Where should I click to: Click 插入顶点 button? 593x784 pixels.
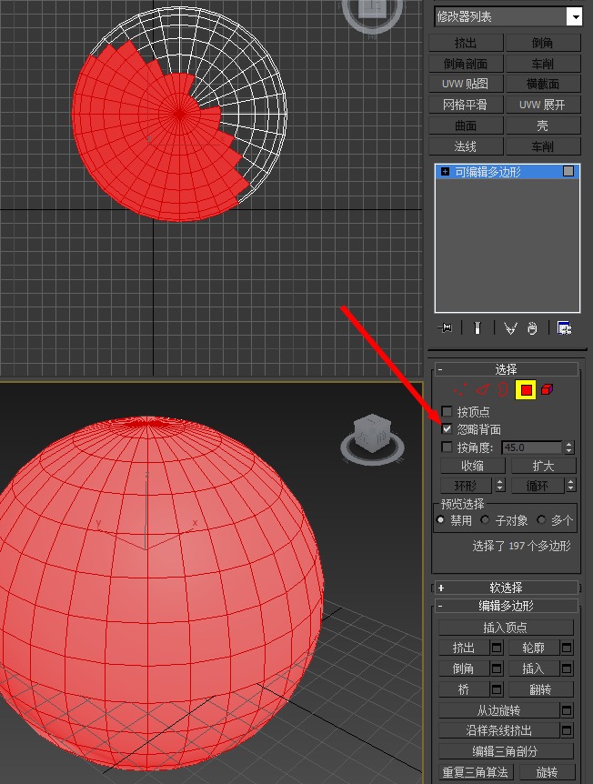(506, 627)
